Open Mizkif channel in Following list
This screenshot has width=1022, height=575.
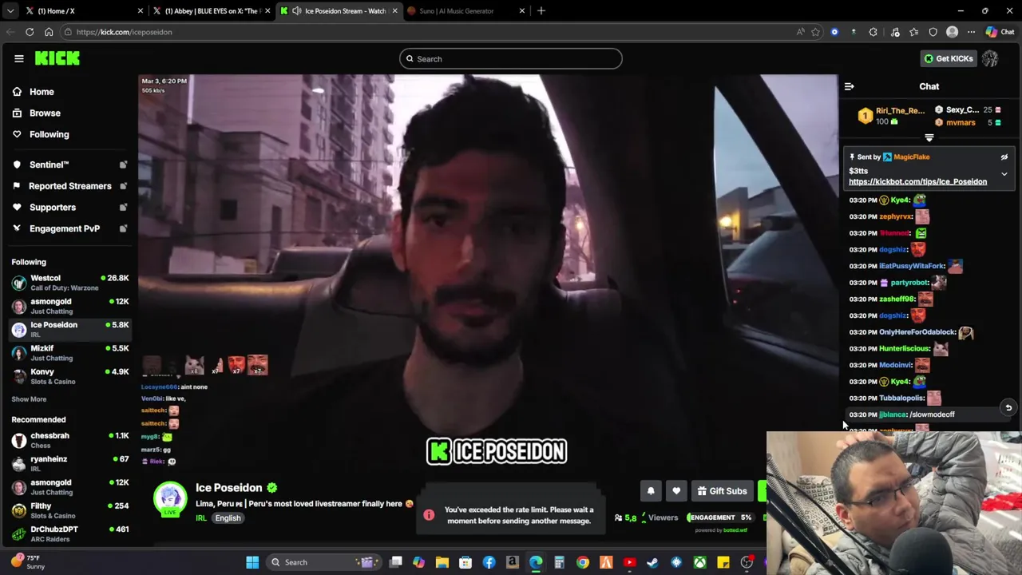click(69, 353)
